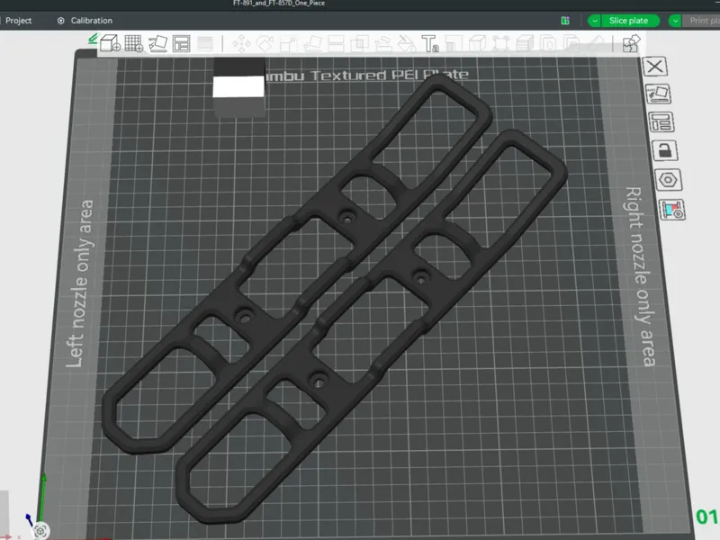This screenshot has height=540, width=720.
Task: Click the Slice plate button
Action: tap(628, 21)
